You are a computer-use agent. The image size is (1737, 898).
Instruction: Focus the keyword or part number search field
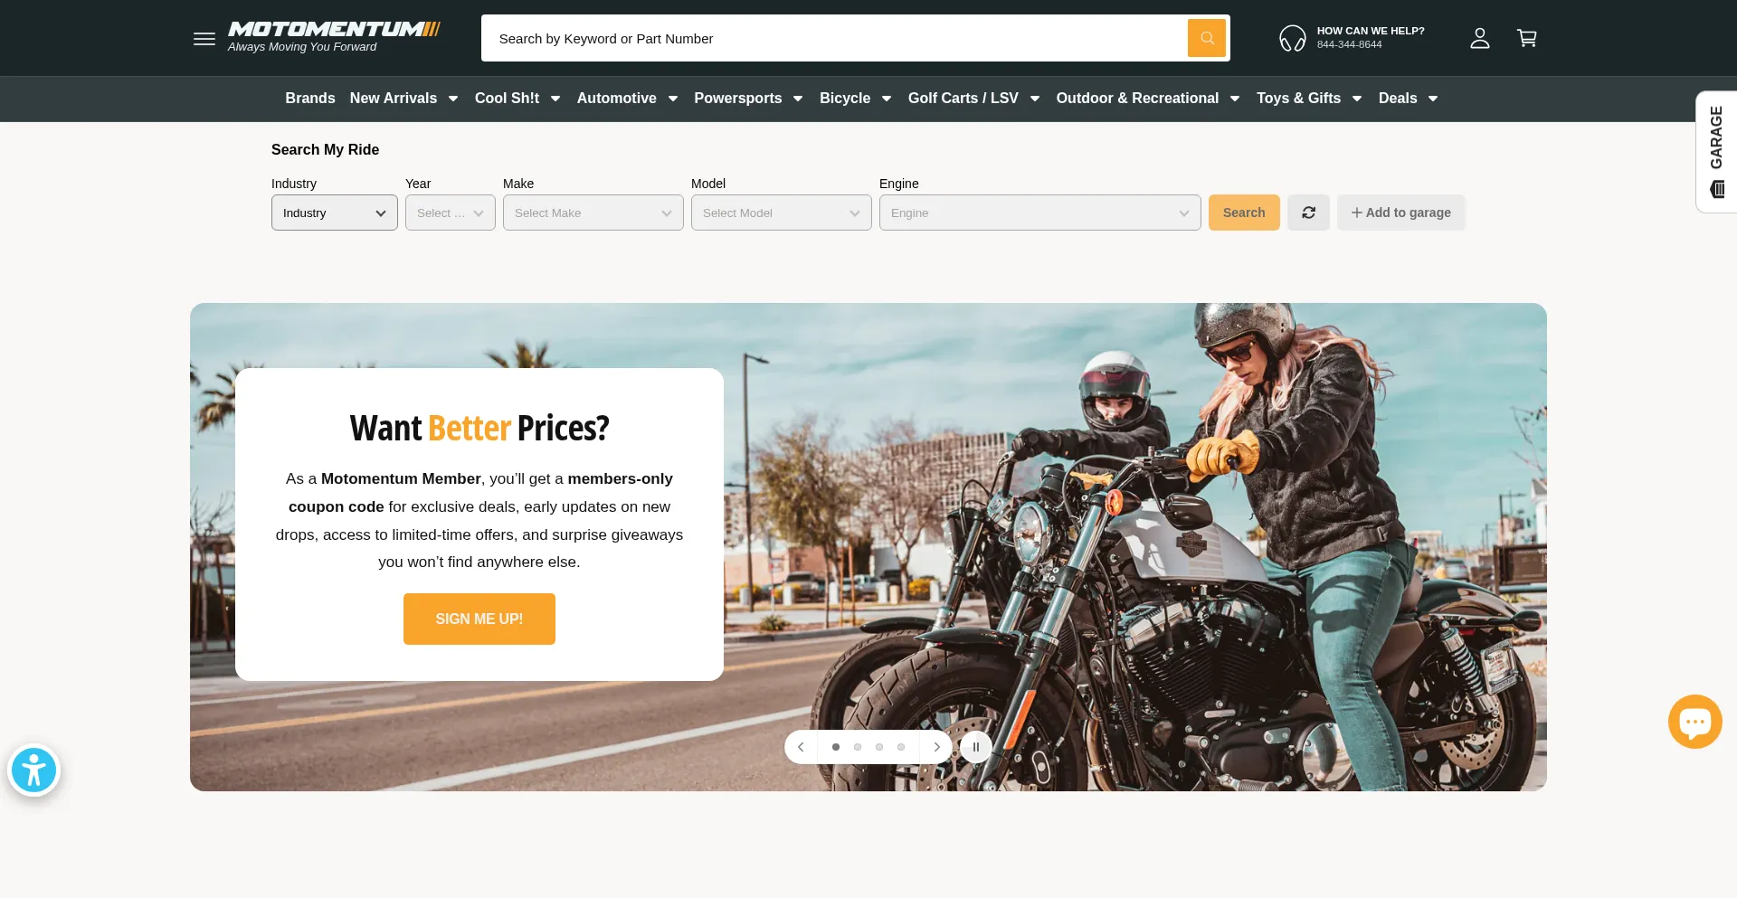(x=834, y=38)
